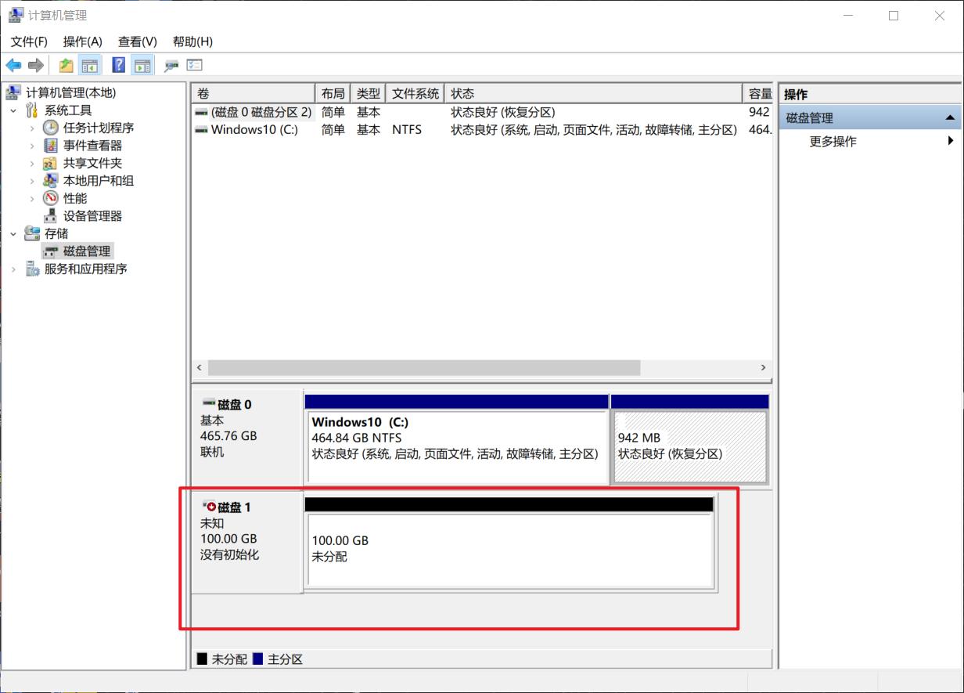Open Help via the blue question mark icon

(119, 66)
